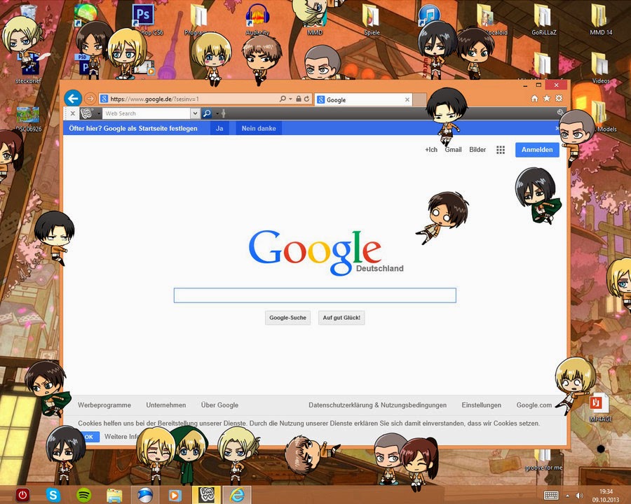Click the toolbar options magnifier at right end

[559, 113]
